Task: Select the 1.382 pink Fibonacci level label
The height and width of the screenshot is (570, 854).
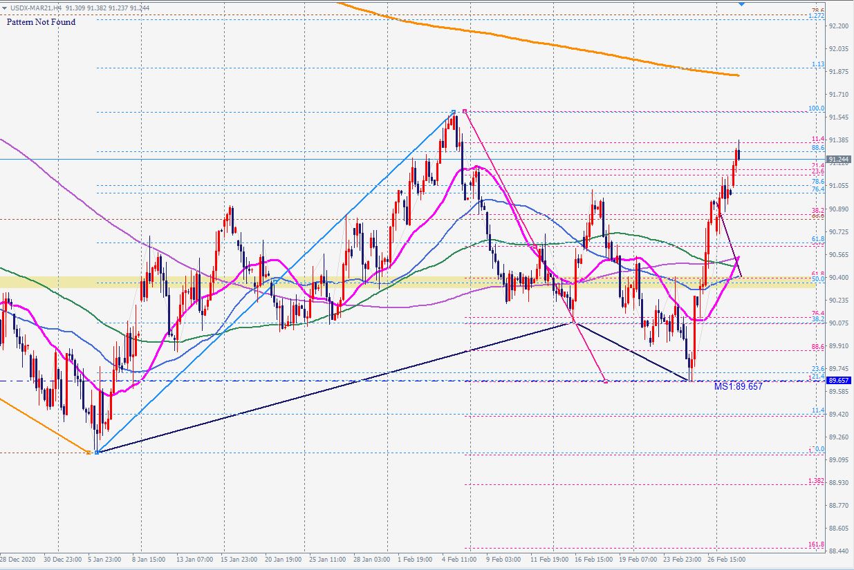Action: point(816,481)
